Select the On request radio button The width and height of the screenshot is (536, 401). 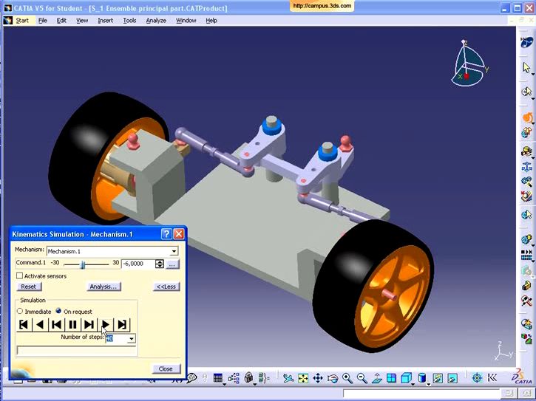[x=58, y=312]
